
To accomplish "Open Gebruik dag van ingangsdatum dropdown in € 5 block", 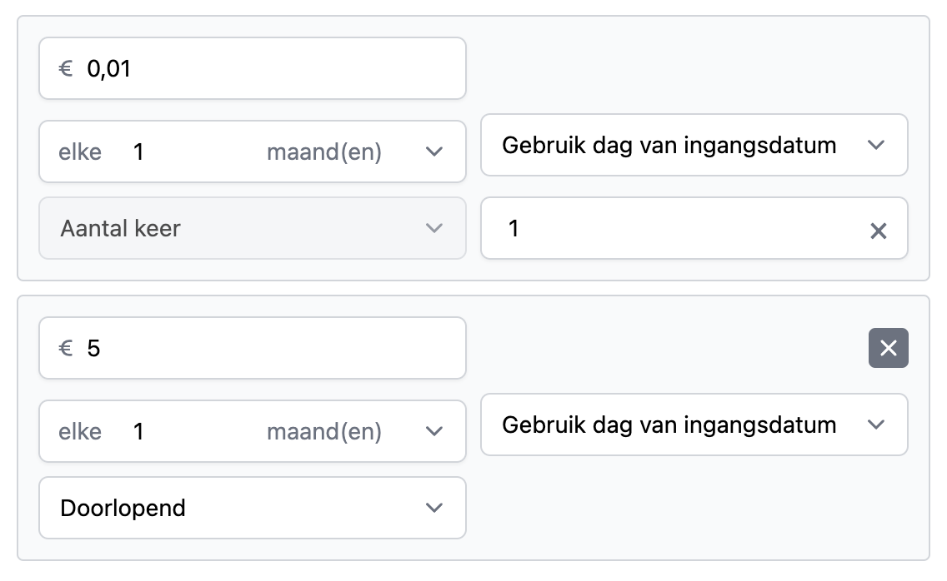I will tap(694, 425).
